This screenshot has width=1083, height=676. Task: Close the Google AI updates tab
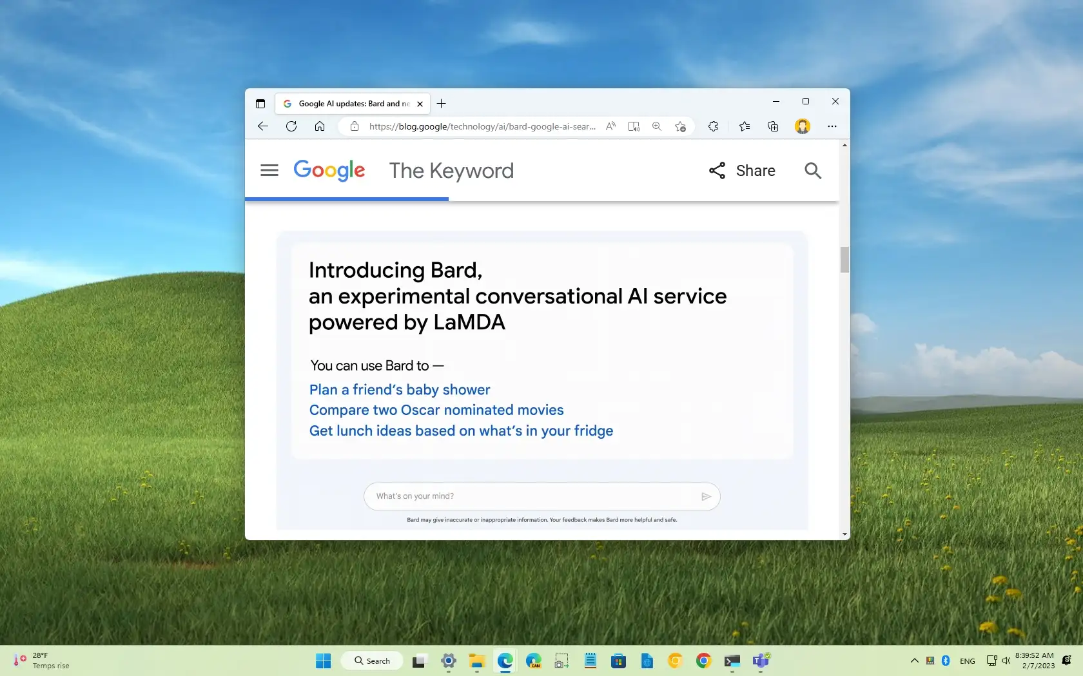[x=420, y=104]
